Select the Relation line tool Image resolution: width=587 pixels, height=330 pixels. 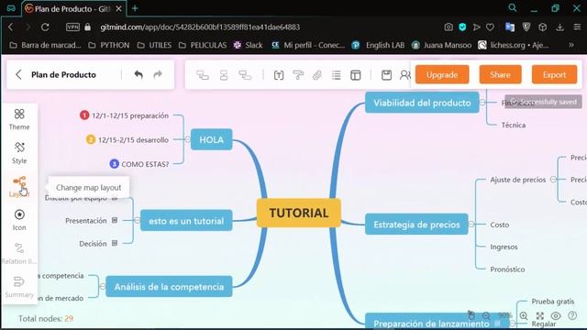[19, 253]
